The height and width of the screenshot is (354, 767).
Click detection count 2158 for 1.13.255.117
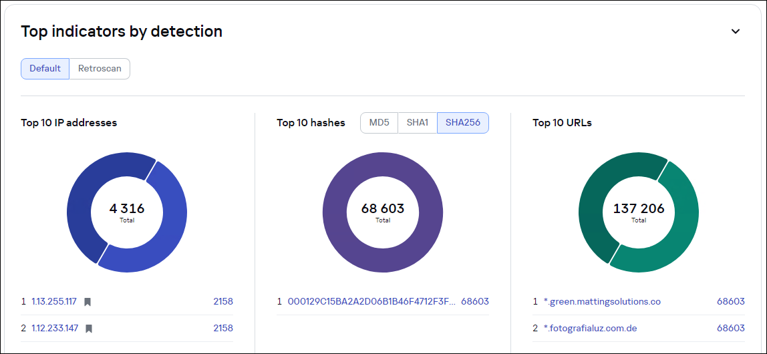pyautogui.click(x=223, y=302)
